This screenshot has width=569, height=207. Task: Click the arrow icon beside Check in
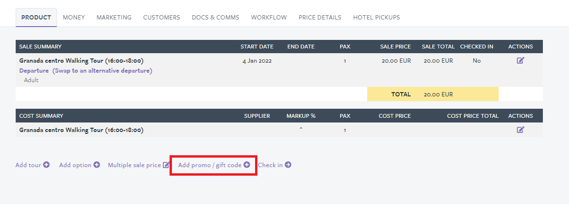288,165
